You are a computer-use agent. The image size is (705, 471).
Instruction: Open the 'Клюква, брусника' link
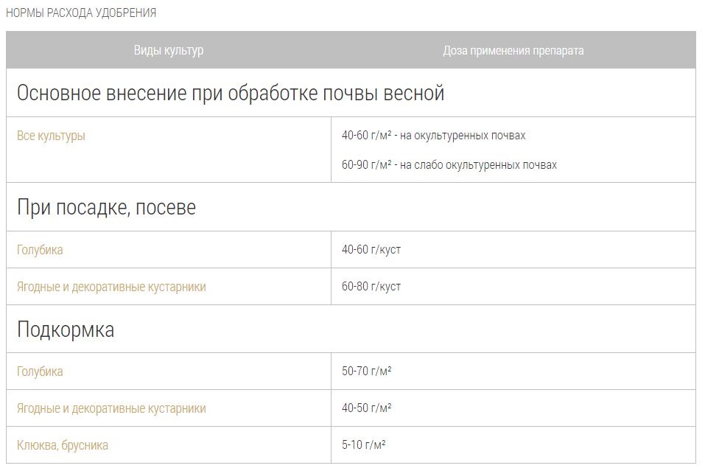63,445
